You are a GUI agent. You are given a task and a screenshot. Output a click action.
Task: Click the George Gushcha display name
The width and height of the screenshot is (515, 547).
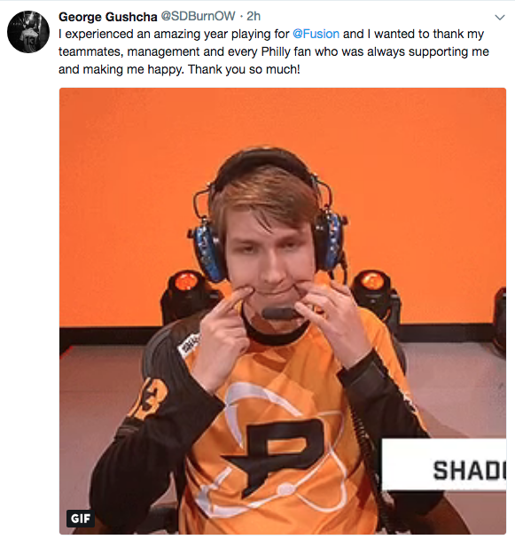click(108, 17)
